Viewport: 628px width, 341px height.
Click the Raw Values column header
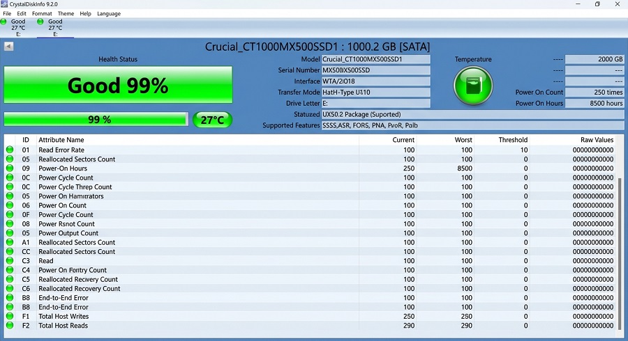point(597,140)
